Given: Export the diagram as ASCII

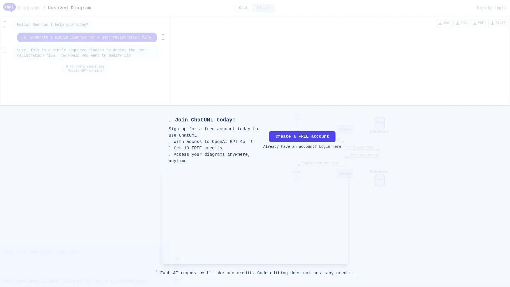Looking at the screenshot, I should click(x=497, y=23).
